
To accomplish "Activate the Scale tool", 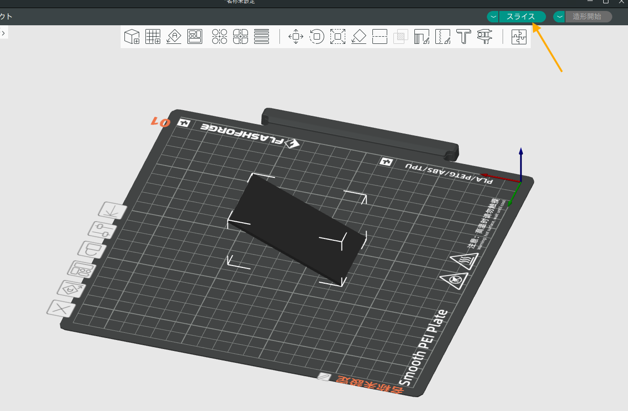I will (x=338, y=37).
